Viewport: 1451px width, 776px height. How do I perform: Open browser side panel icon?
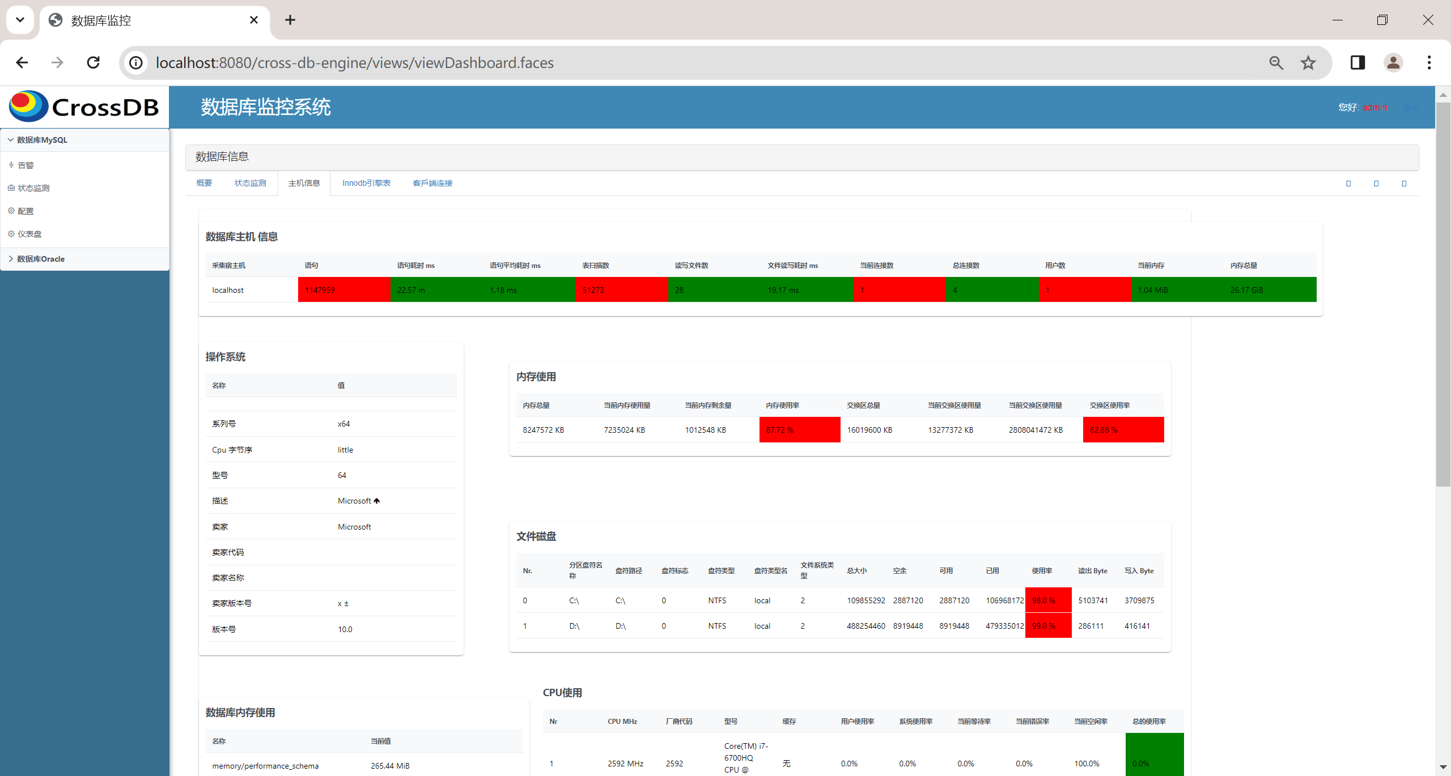click(x=1357, y=63)
